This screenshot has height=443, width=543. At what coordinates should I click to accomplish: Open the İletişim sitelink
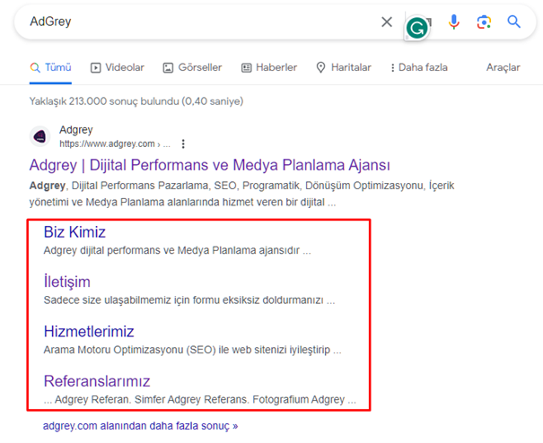(66, 282)
